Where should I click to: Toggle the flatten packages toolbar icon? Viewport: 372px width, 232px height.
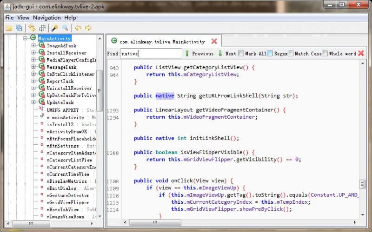[x=42, y=28]
